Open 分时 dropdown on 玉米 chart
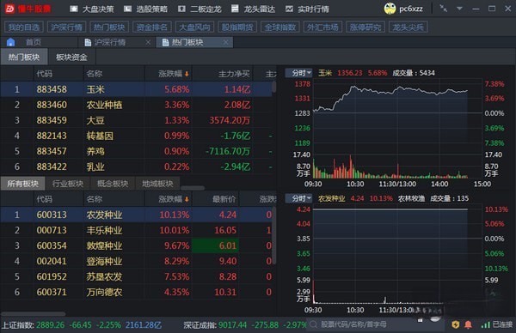The width and height of the screenshot is (516, 333). coord(298,73)
